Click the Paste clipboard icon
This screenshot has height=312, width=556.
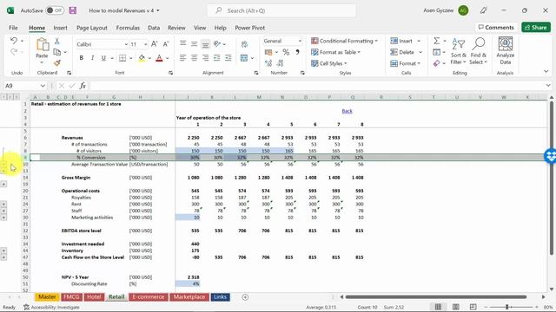[x=43, y=45]
